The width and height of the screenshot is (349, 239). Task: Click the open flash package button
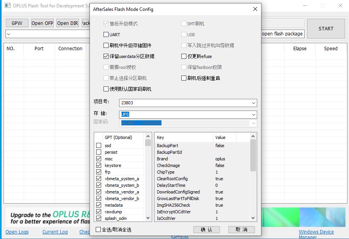282,34
